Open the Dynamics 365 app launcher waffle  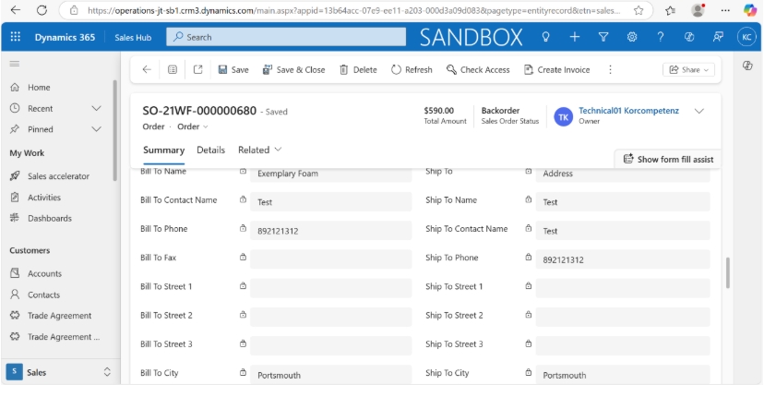pos(15,37)
